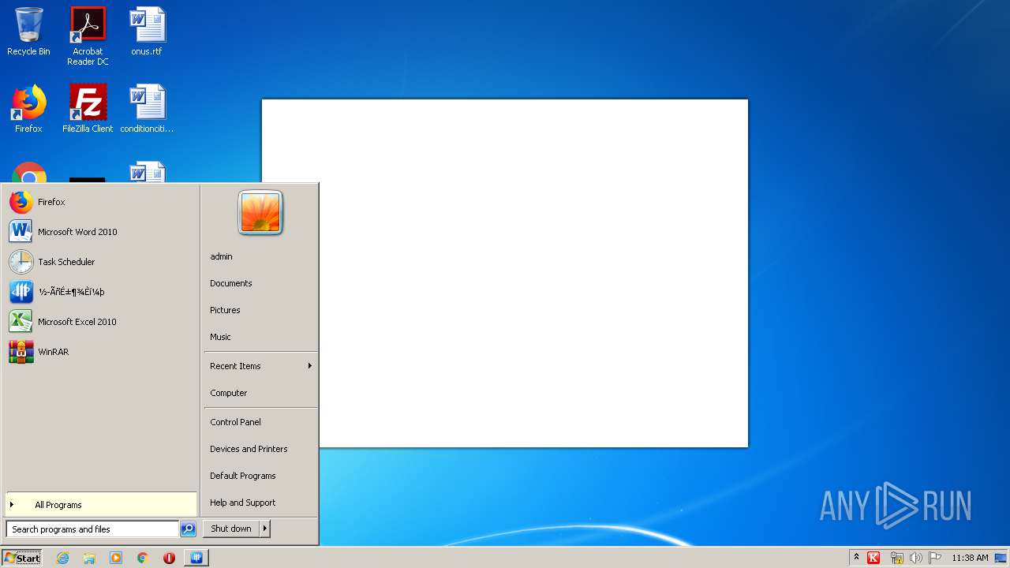Open Pictures from Start menu

pos(260,310)
